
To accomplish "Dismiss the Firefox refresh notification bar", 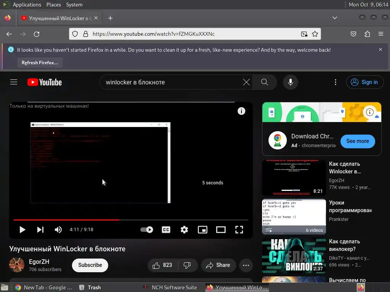I will click(380, 49).
